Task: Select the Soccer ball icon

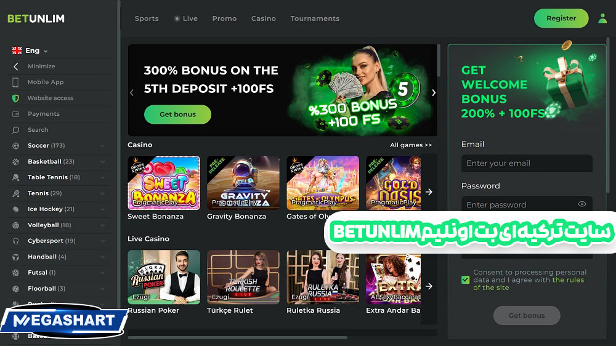Action: coord(15,146)
